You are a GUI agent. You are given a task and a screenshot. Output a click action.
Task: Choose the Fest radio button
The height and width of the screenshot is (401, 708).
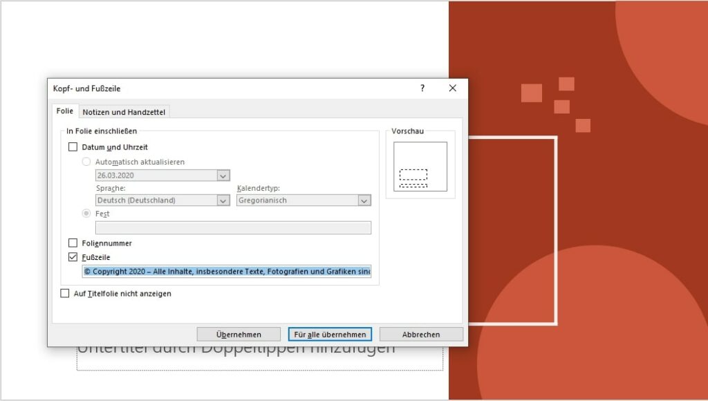tap(86, 214)
